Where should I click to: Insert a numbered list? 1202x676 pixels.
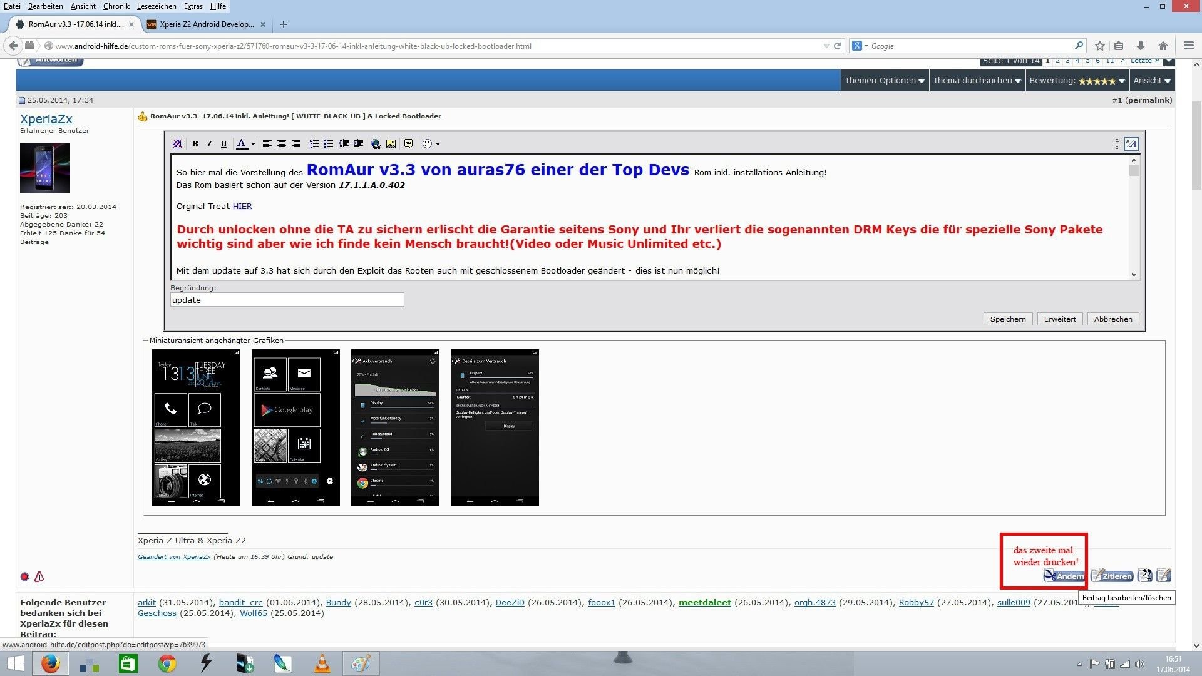[314, 144]
